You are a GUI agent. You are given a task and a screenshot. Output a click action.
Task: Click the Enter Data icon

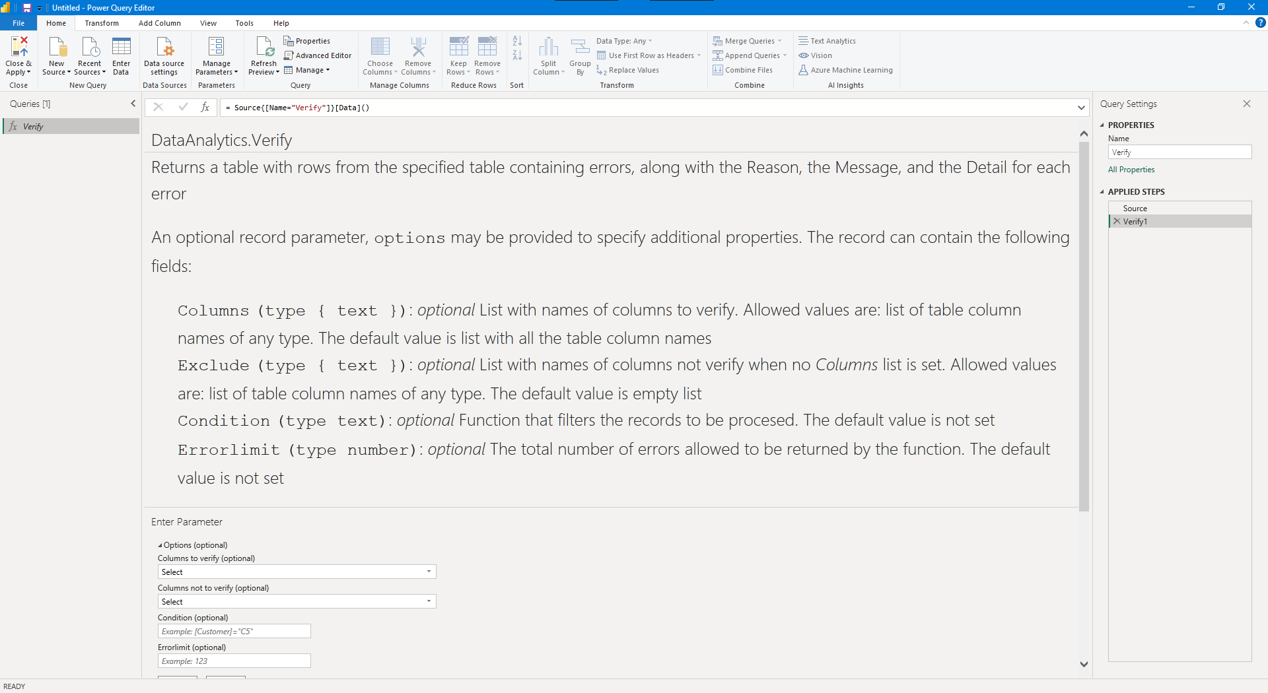tap(122, 47)
